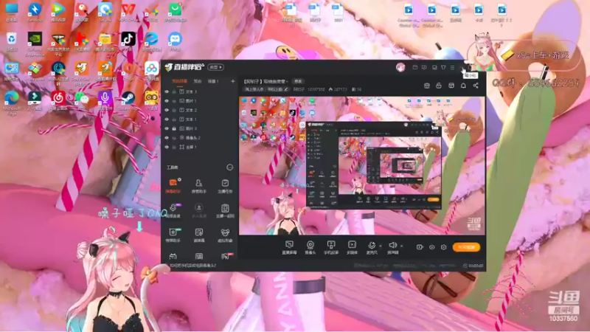Open Microsoft Edge desktop icon

12,103
